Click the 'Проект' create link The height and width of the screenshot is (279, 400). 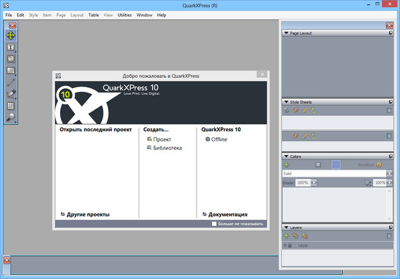(x=161, y=139)
